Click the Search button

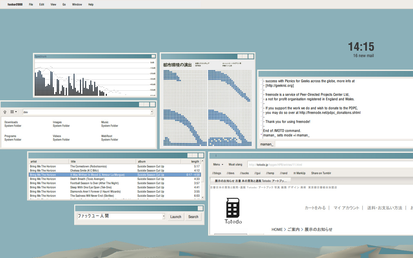pos(193,217)
